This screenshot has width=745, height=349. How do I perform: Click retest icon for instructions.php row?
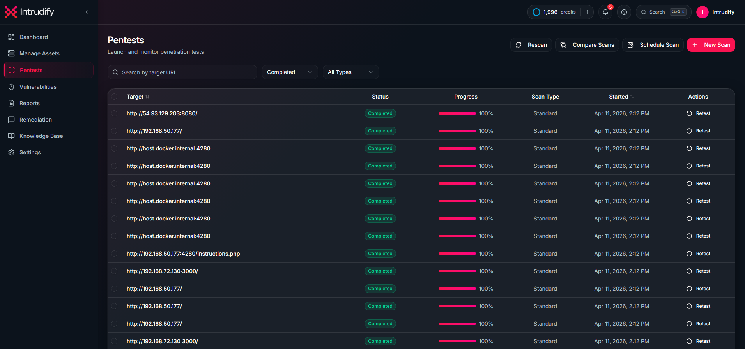pos(689,254)
